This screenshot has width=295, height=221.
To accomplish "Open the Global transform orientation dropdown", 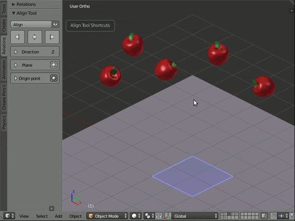I will coord(195,216).
